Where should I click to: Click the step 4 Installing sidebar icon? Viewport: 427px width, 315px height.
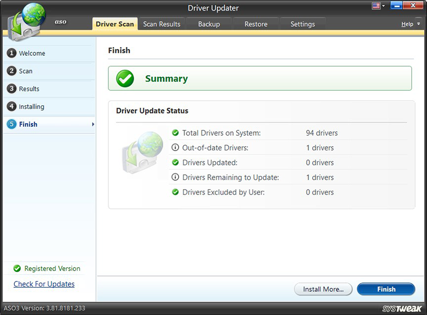[11, 107]
